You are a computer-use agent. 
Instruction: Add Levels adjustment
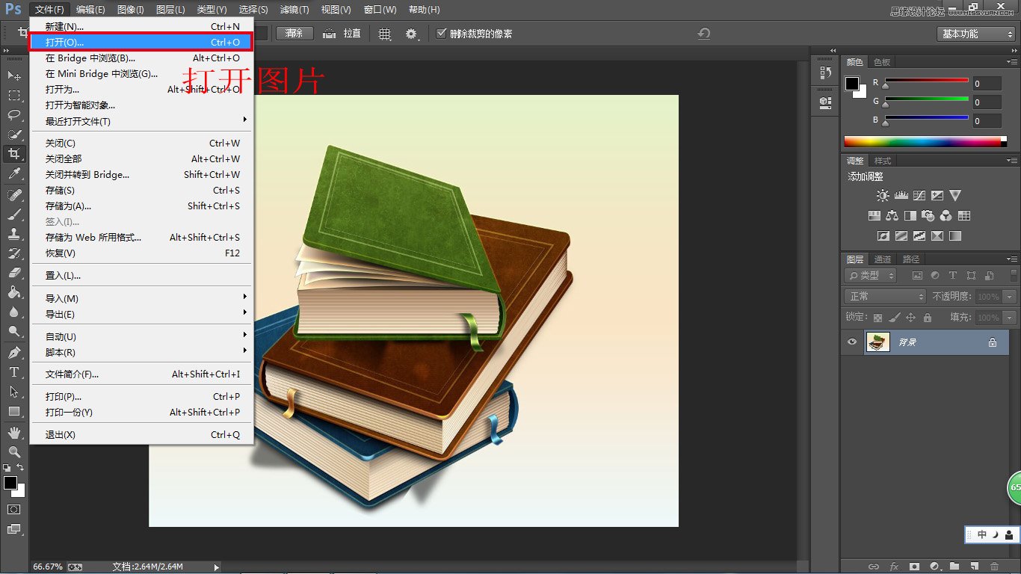[901, 196]
